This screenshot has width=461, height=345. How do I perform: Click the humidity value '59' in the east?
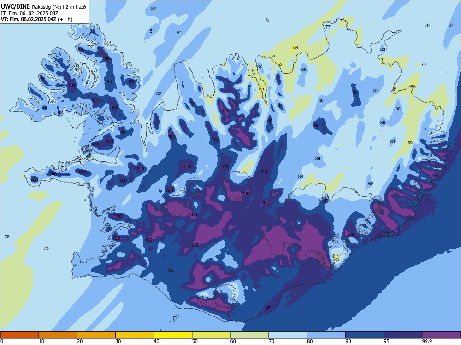(x=410, y=143)
